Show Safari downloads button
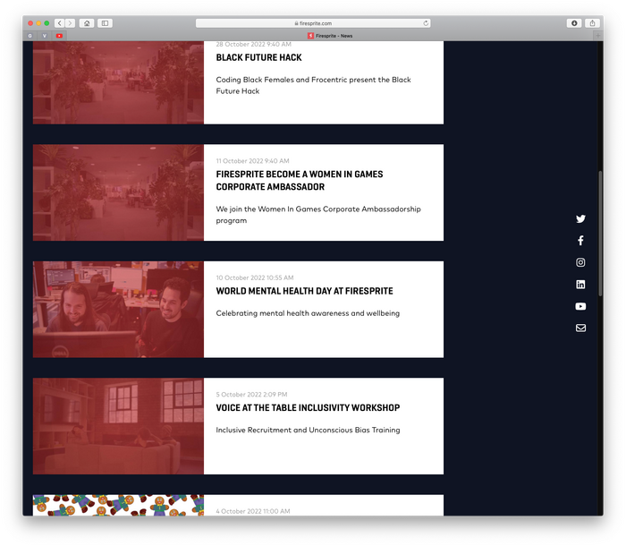 574,23
